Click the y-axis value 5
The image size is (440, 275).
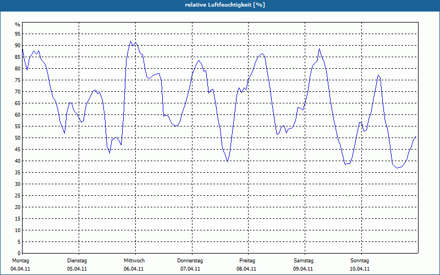(x=19, y=242)
